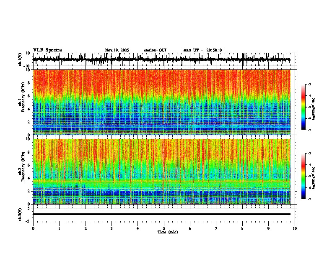Click the ch.2 'Frequency (kHz)' axis label
Screen dimensions: 332x256
23,166
